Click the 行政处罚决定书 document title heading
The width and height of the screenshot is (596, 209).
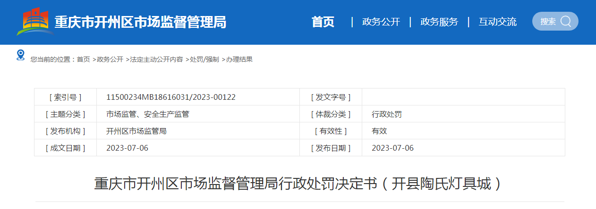point(298,183)
